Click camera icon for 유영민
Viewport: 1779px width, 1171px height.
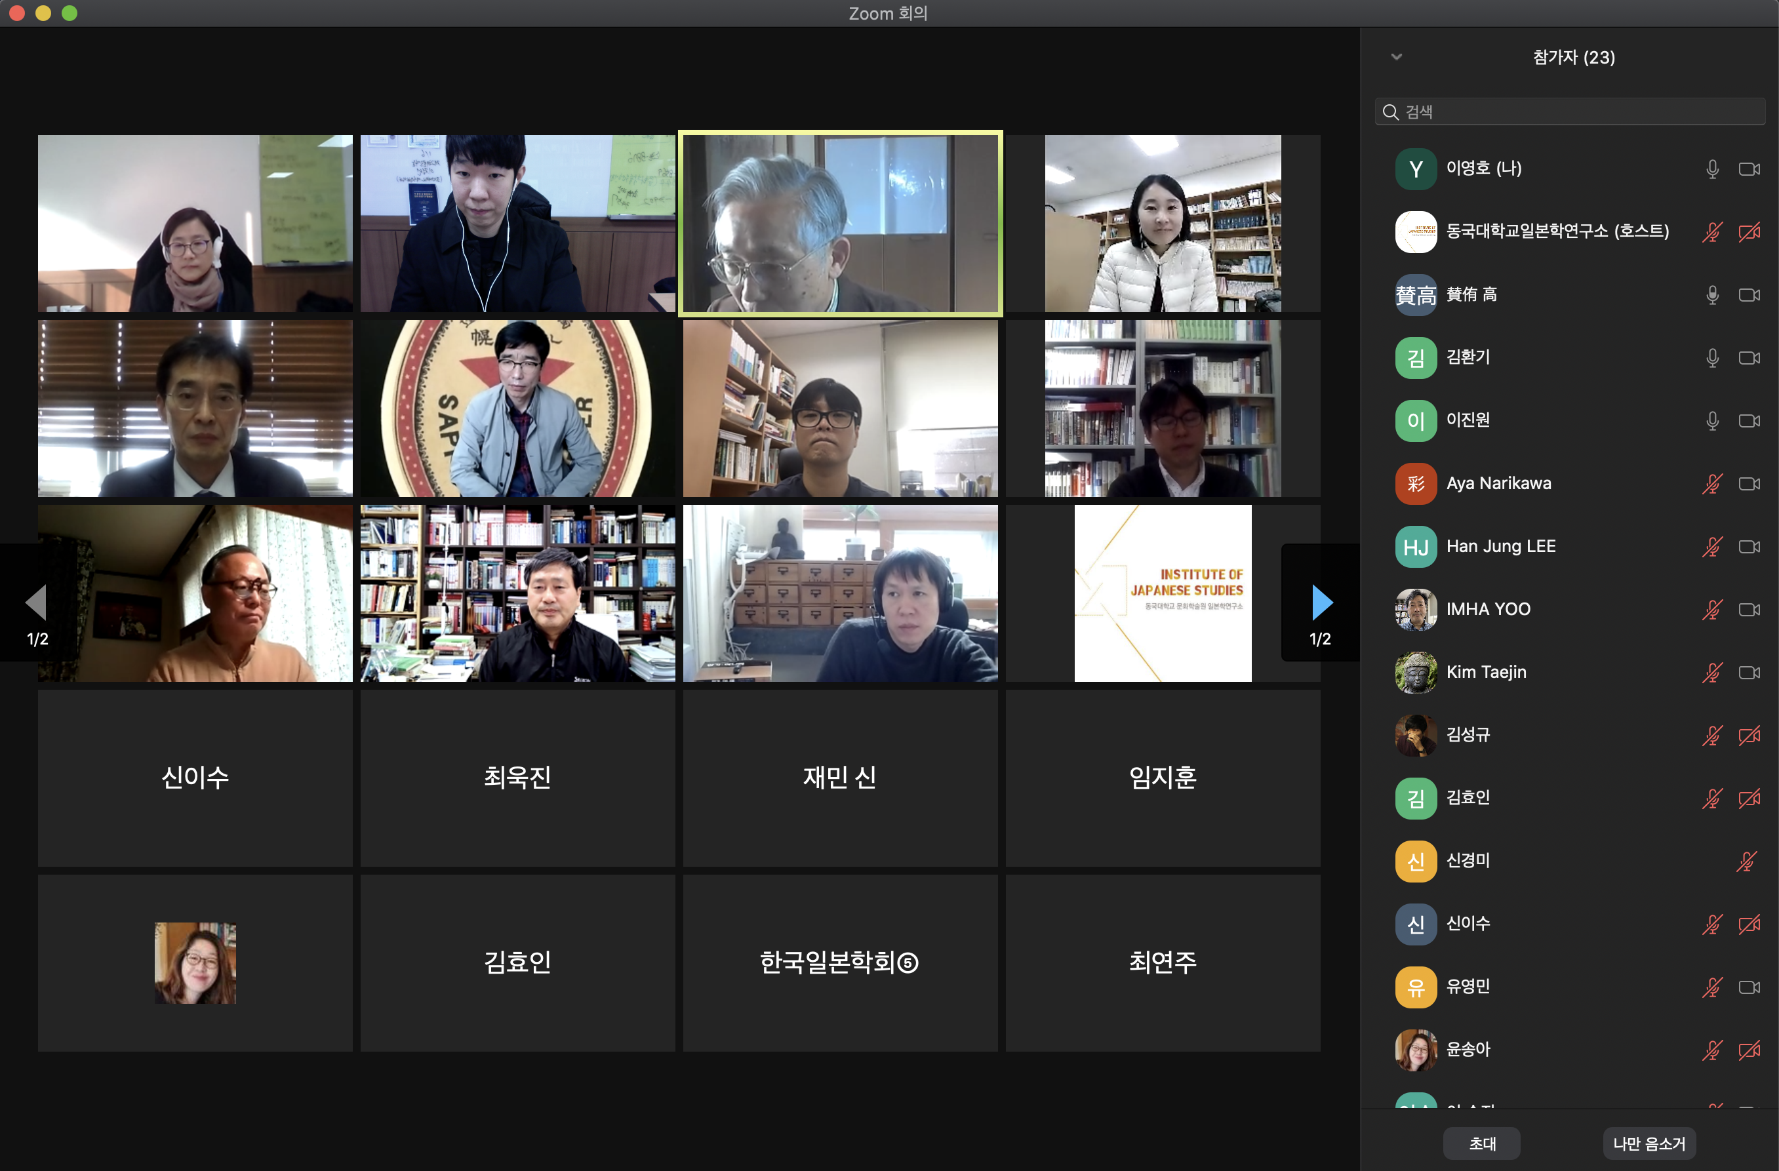[1749, 987]
